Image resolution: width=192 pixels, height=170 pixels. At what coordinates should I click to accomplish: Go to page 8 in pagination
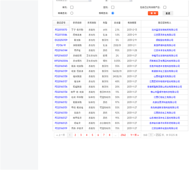109,135
